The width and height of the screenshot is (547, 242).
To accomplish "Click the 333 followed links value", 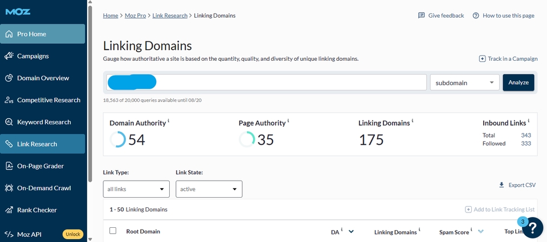I will tap(526, 144).
